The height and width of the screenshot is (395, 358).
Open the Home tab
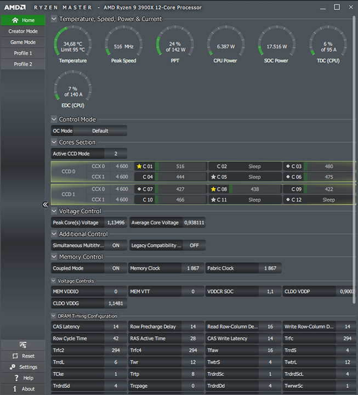(23, 20)
